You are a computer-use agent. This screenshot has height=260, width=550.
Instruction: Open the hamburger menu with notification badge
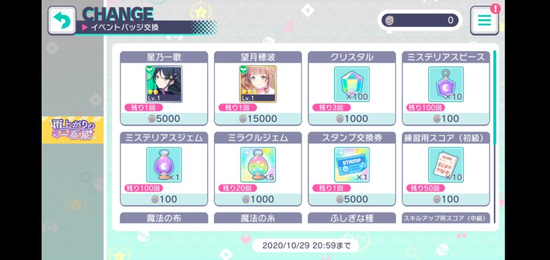484,21
